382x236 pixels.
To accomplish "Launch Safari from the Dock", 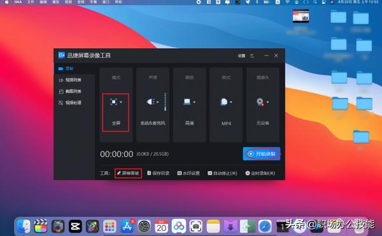I will point(265,226).
